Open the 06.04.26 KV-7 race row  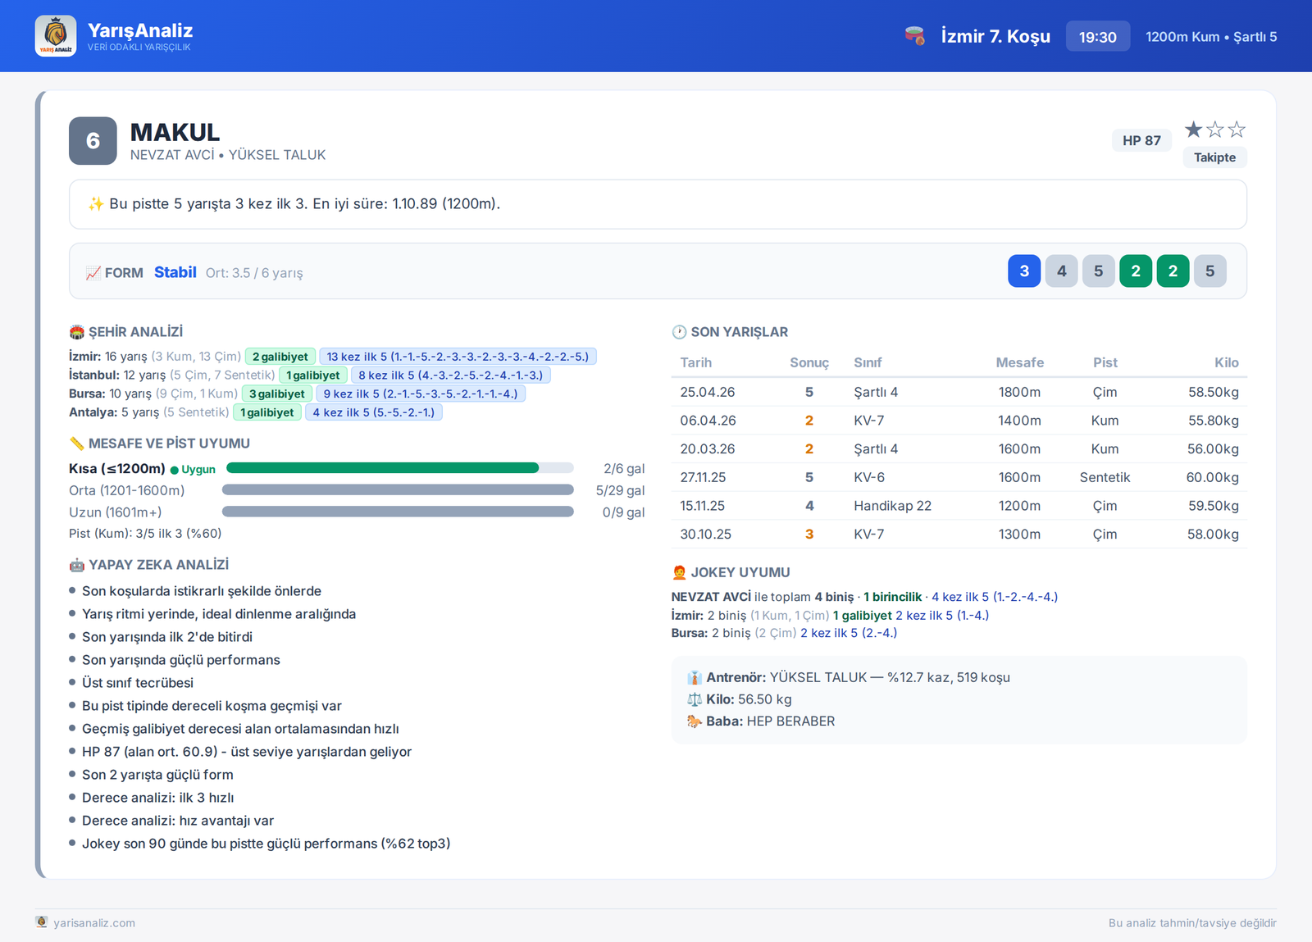pyautogui.click(x=959, y=421)
